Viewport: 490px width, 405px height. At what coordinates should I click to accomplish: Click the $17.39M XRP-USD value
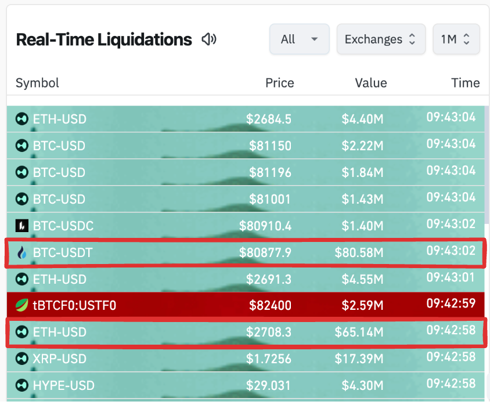pos(358,359)
